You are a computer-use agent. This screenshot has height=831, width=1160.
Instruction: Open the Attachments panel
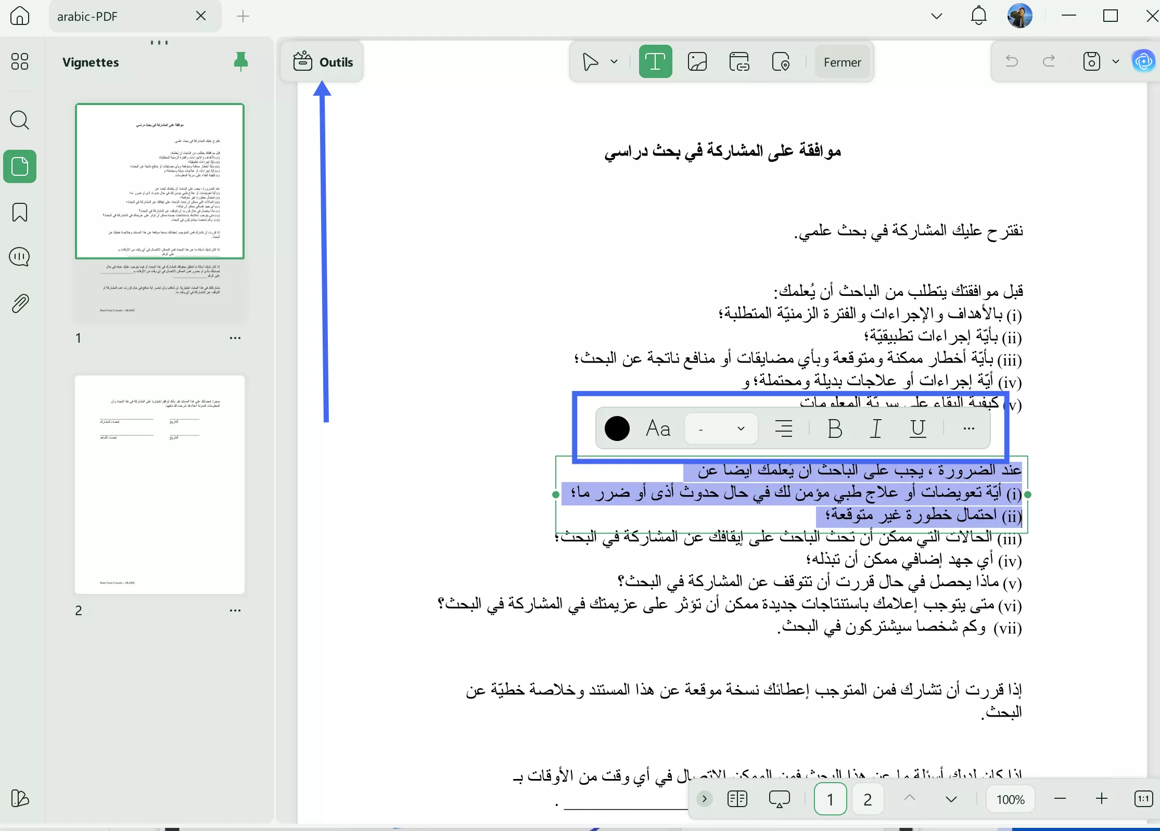point(20,303)
